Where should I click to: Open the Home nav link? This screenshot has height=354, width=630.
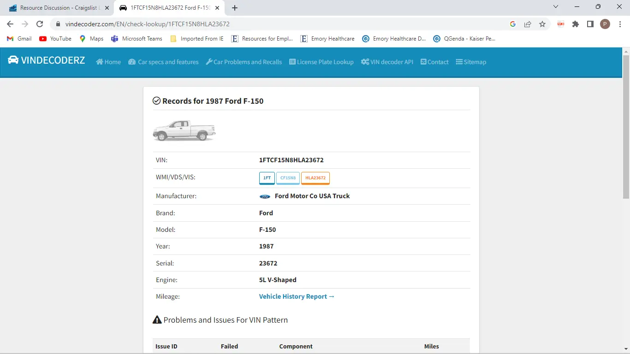108,62
